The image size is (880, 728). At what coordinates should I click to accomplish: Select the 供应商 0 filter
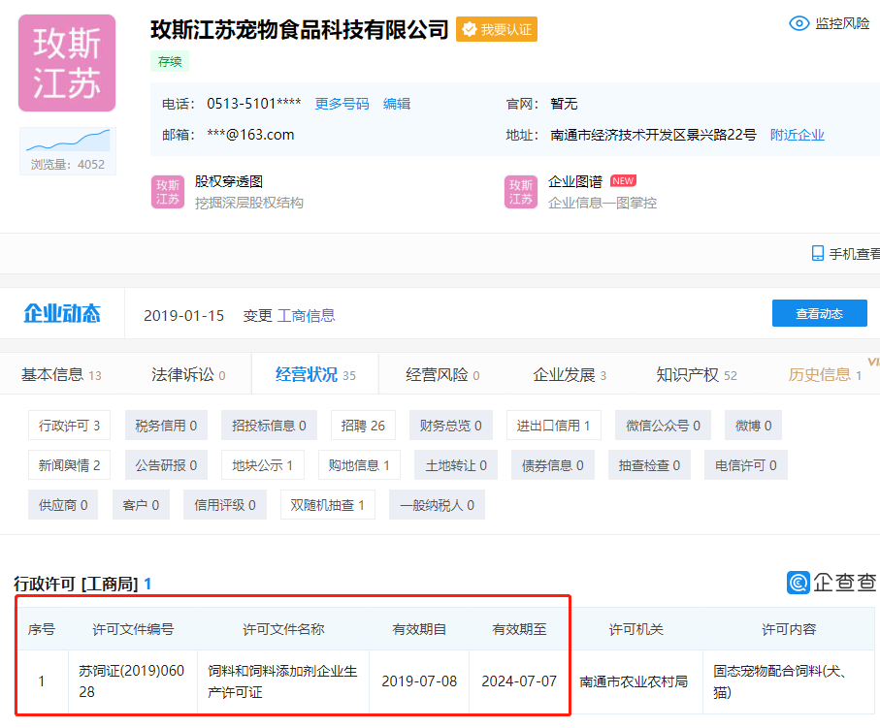(x=63, y=505)
